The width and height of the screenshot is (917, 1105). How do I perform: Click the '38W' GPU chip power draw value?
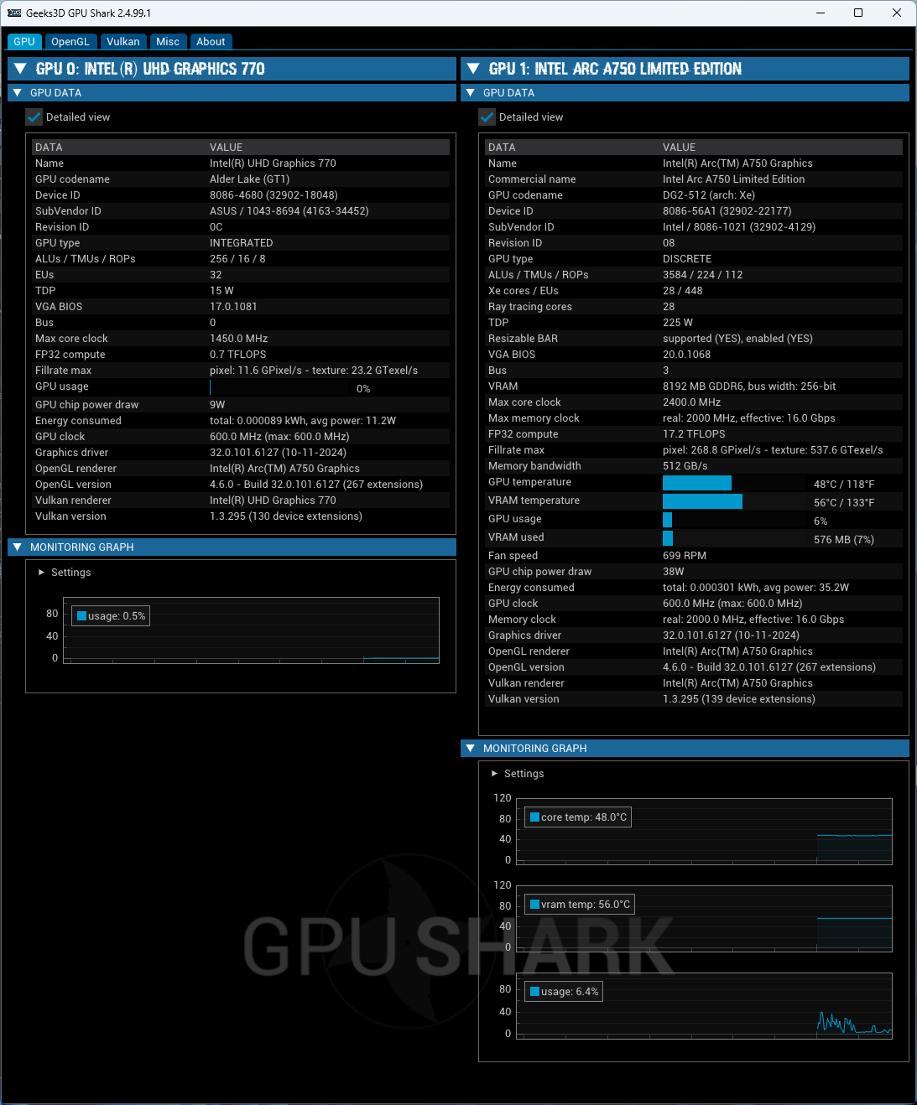click(x=674, y=572)
